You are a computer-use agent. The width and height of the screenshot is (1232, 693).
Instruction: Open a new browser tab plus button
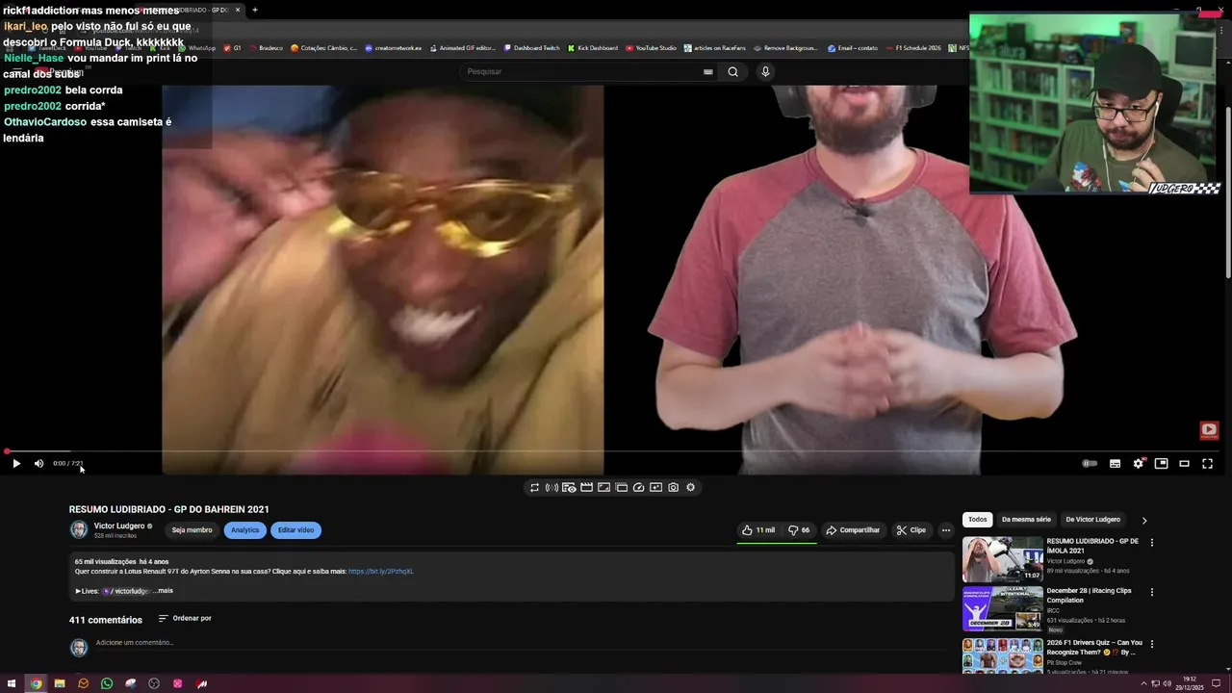[255, 10]
